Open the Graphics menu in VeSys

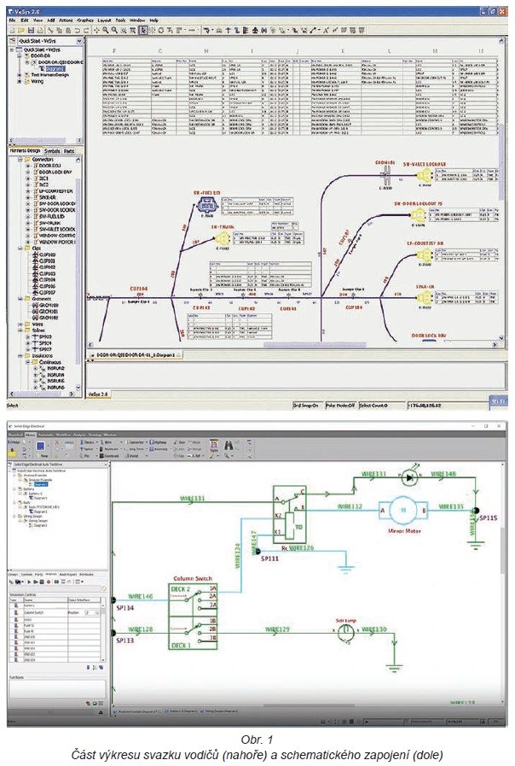tap(85, 19)
